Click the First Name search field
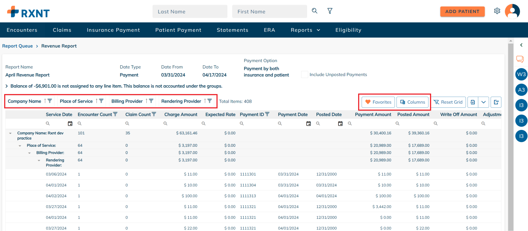 (x=270, y=11)
